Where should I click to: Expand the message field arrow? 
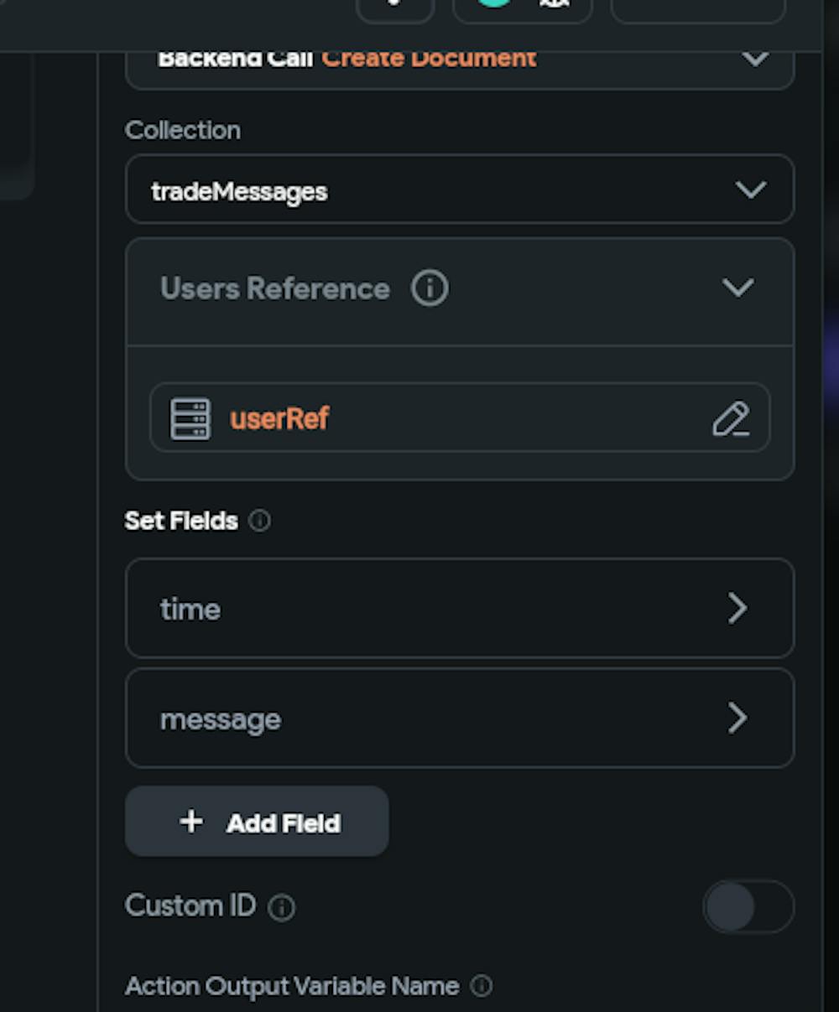click(x=737, y=719)
